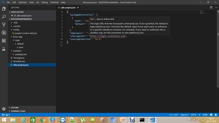Click the errors and warnings status indicator
This screenshot has width=219, height=123.
click(x=6, y=115)
